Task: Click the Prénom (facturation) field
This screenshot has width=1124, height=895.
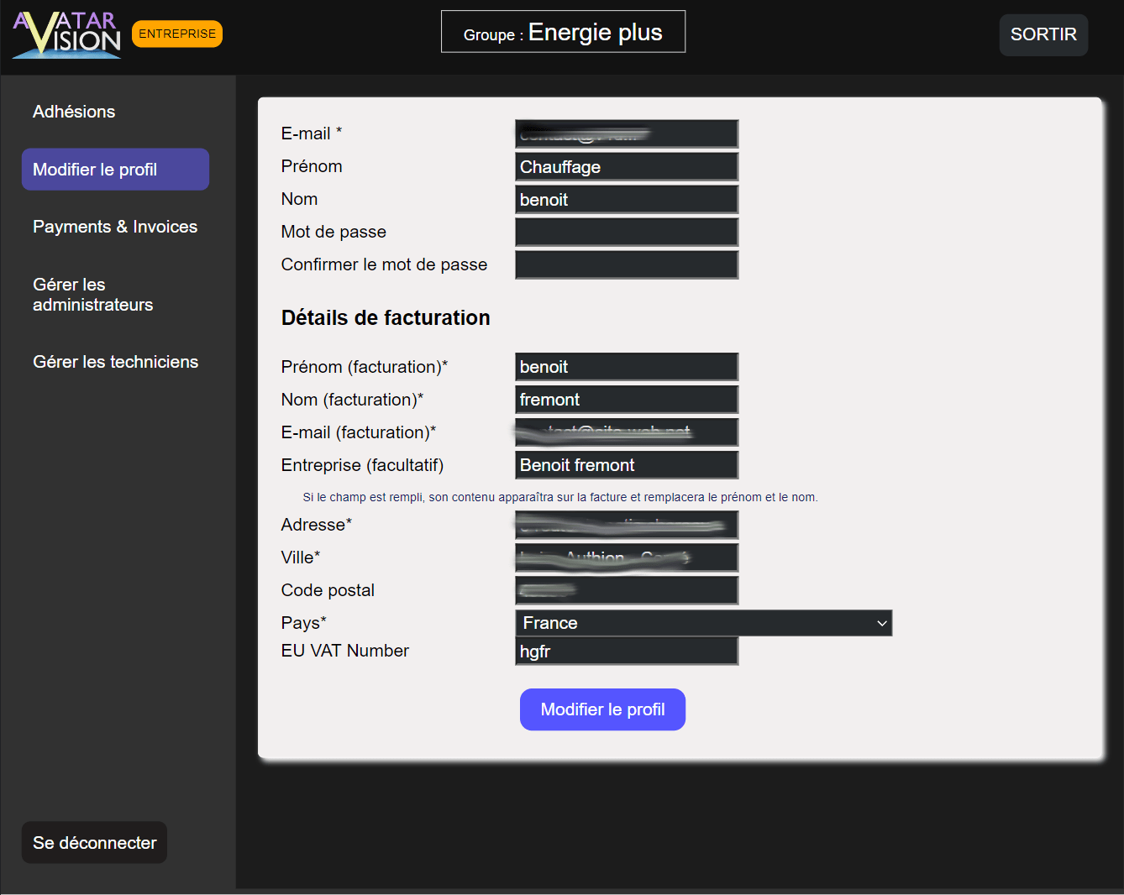Action: [627, 367]
